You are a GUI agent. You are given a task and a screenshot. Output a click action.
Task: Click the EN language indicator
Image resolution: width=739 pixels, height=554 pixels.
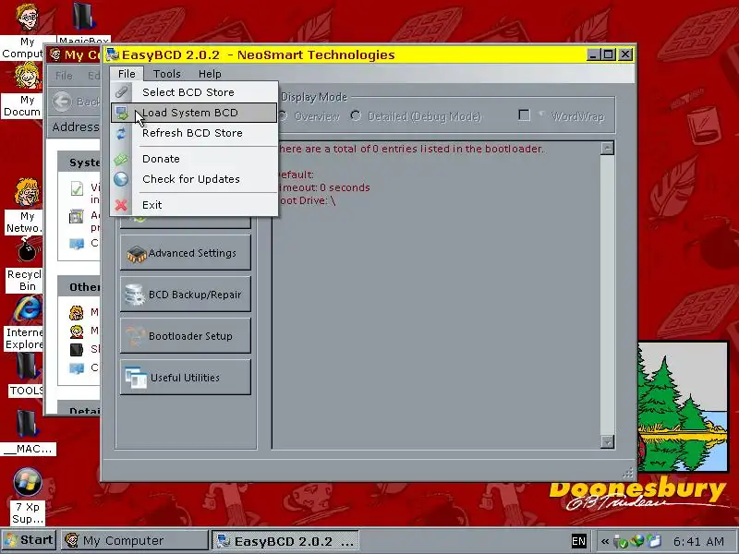(578, 541)
